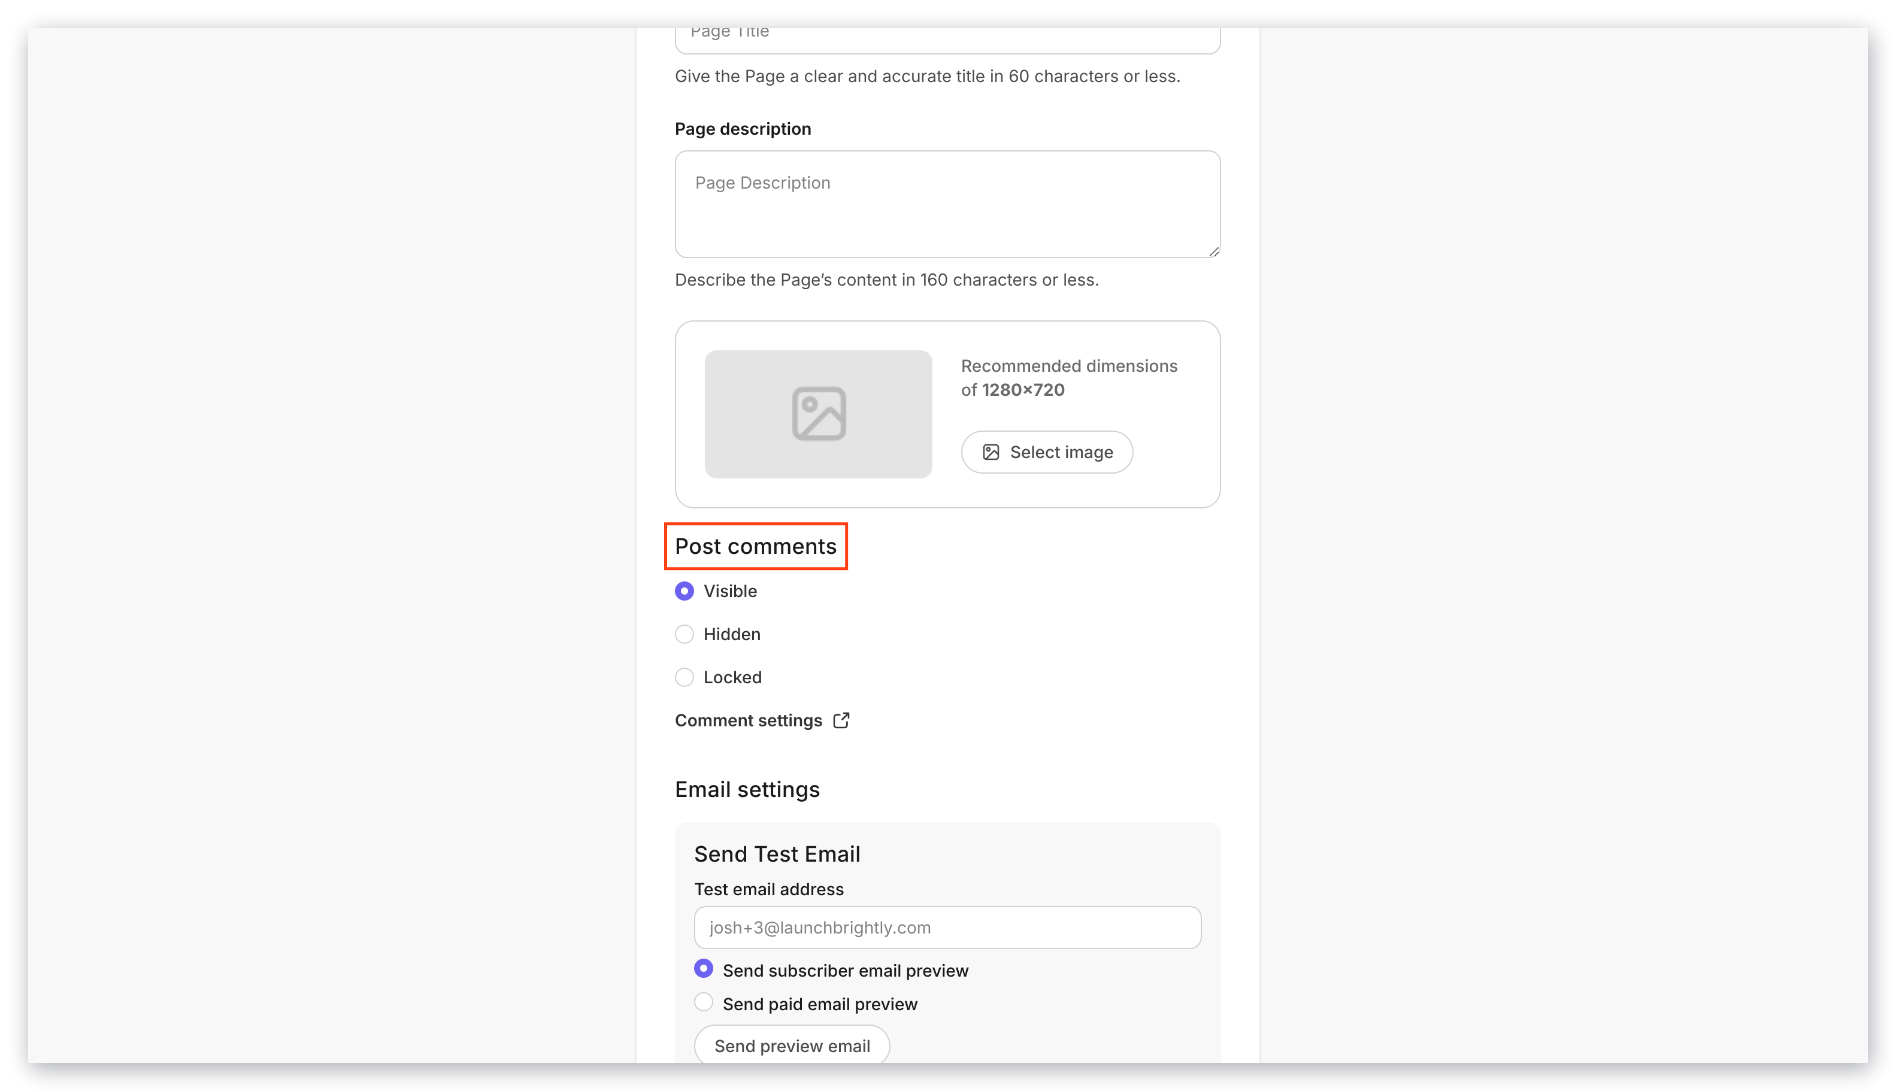1896x1091 pixels.
Task: Click the Post comments heading
Action: click(x=755, y=546)
